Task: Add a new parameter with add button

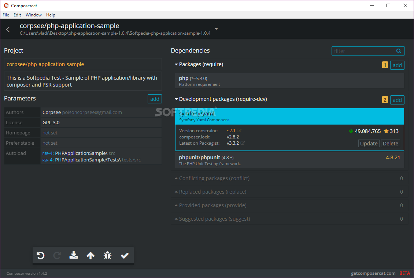Action: 155,99
